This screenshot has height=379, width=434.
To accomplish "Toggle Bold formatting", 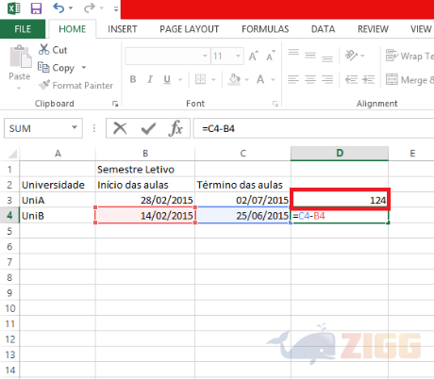I will tap(133, 79).
